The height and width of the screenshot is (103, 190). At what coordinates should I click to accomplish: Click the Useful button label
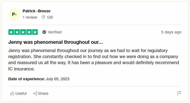21,93
